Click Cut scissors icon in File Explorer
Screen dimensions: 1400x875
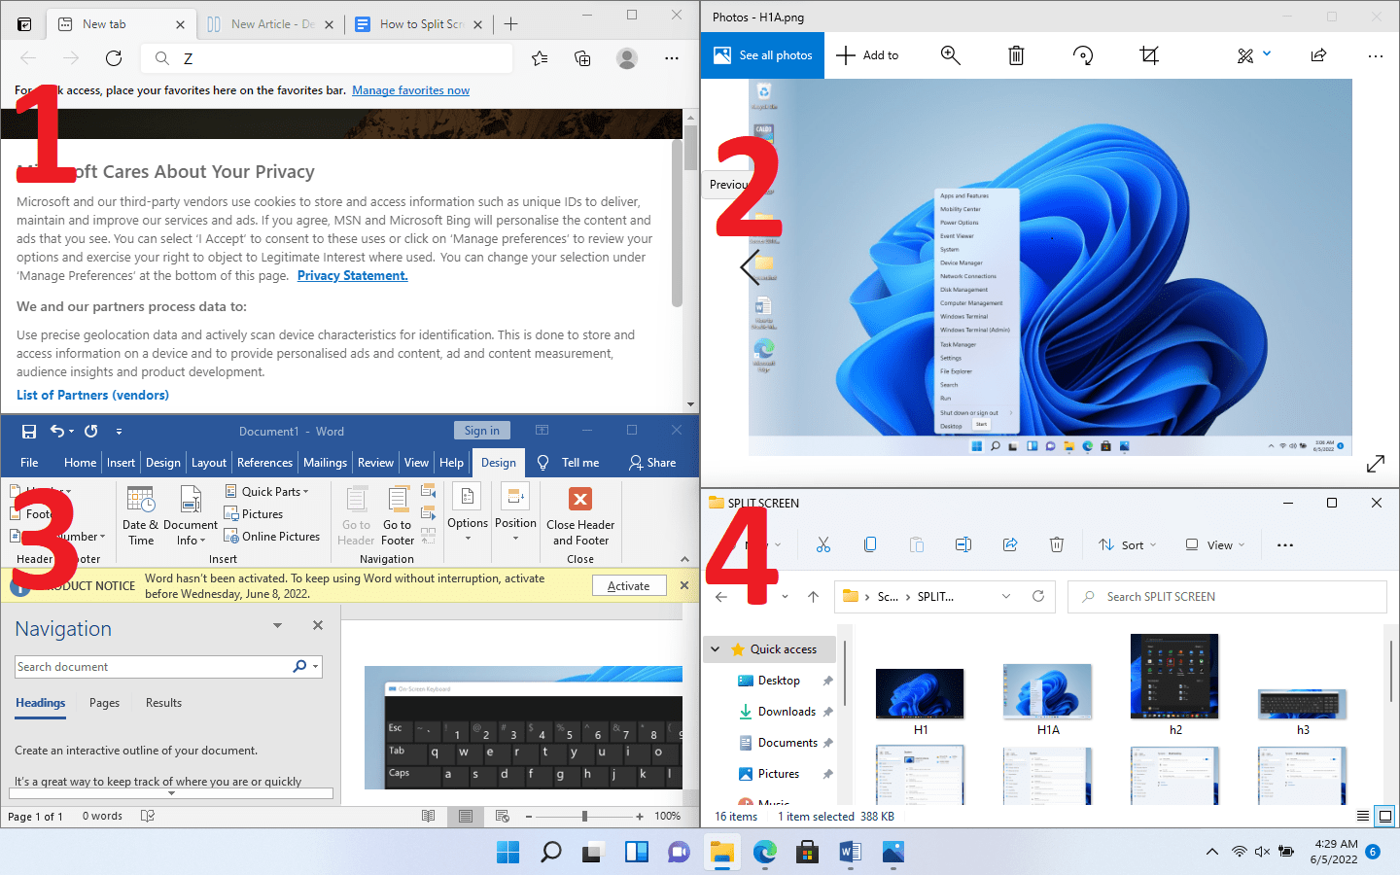[x=823, y=544]
